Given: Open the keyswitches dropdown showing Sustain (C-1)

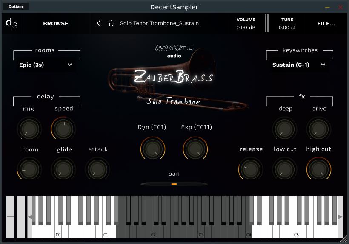Looking at the screenshot, I should (299, 65).
